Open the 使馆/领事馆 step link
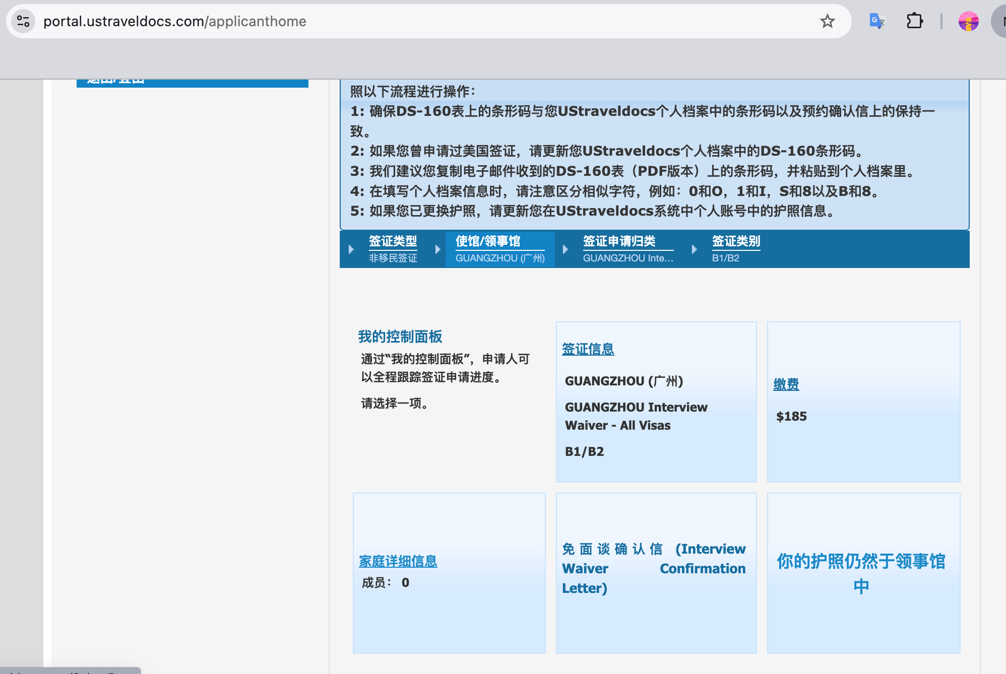 [x=488, y=241]
